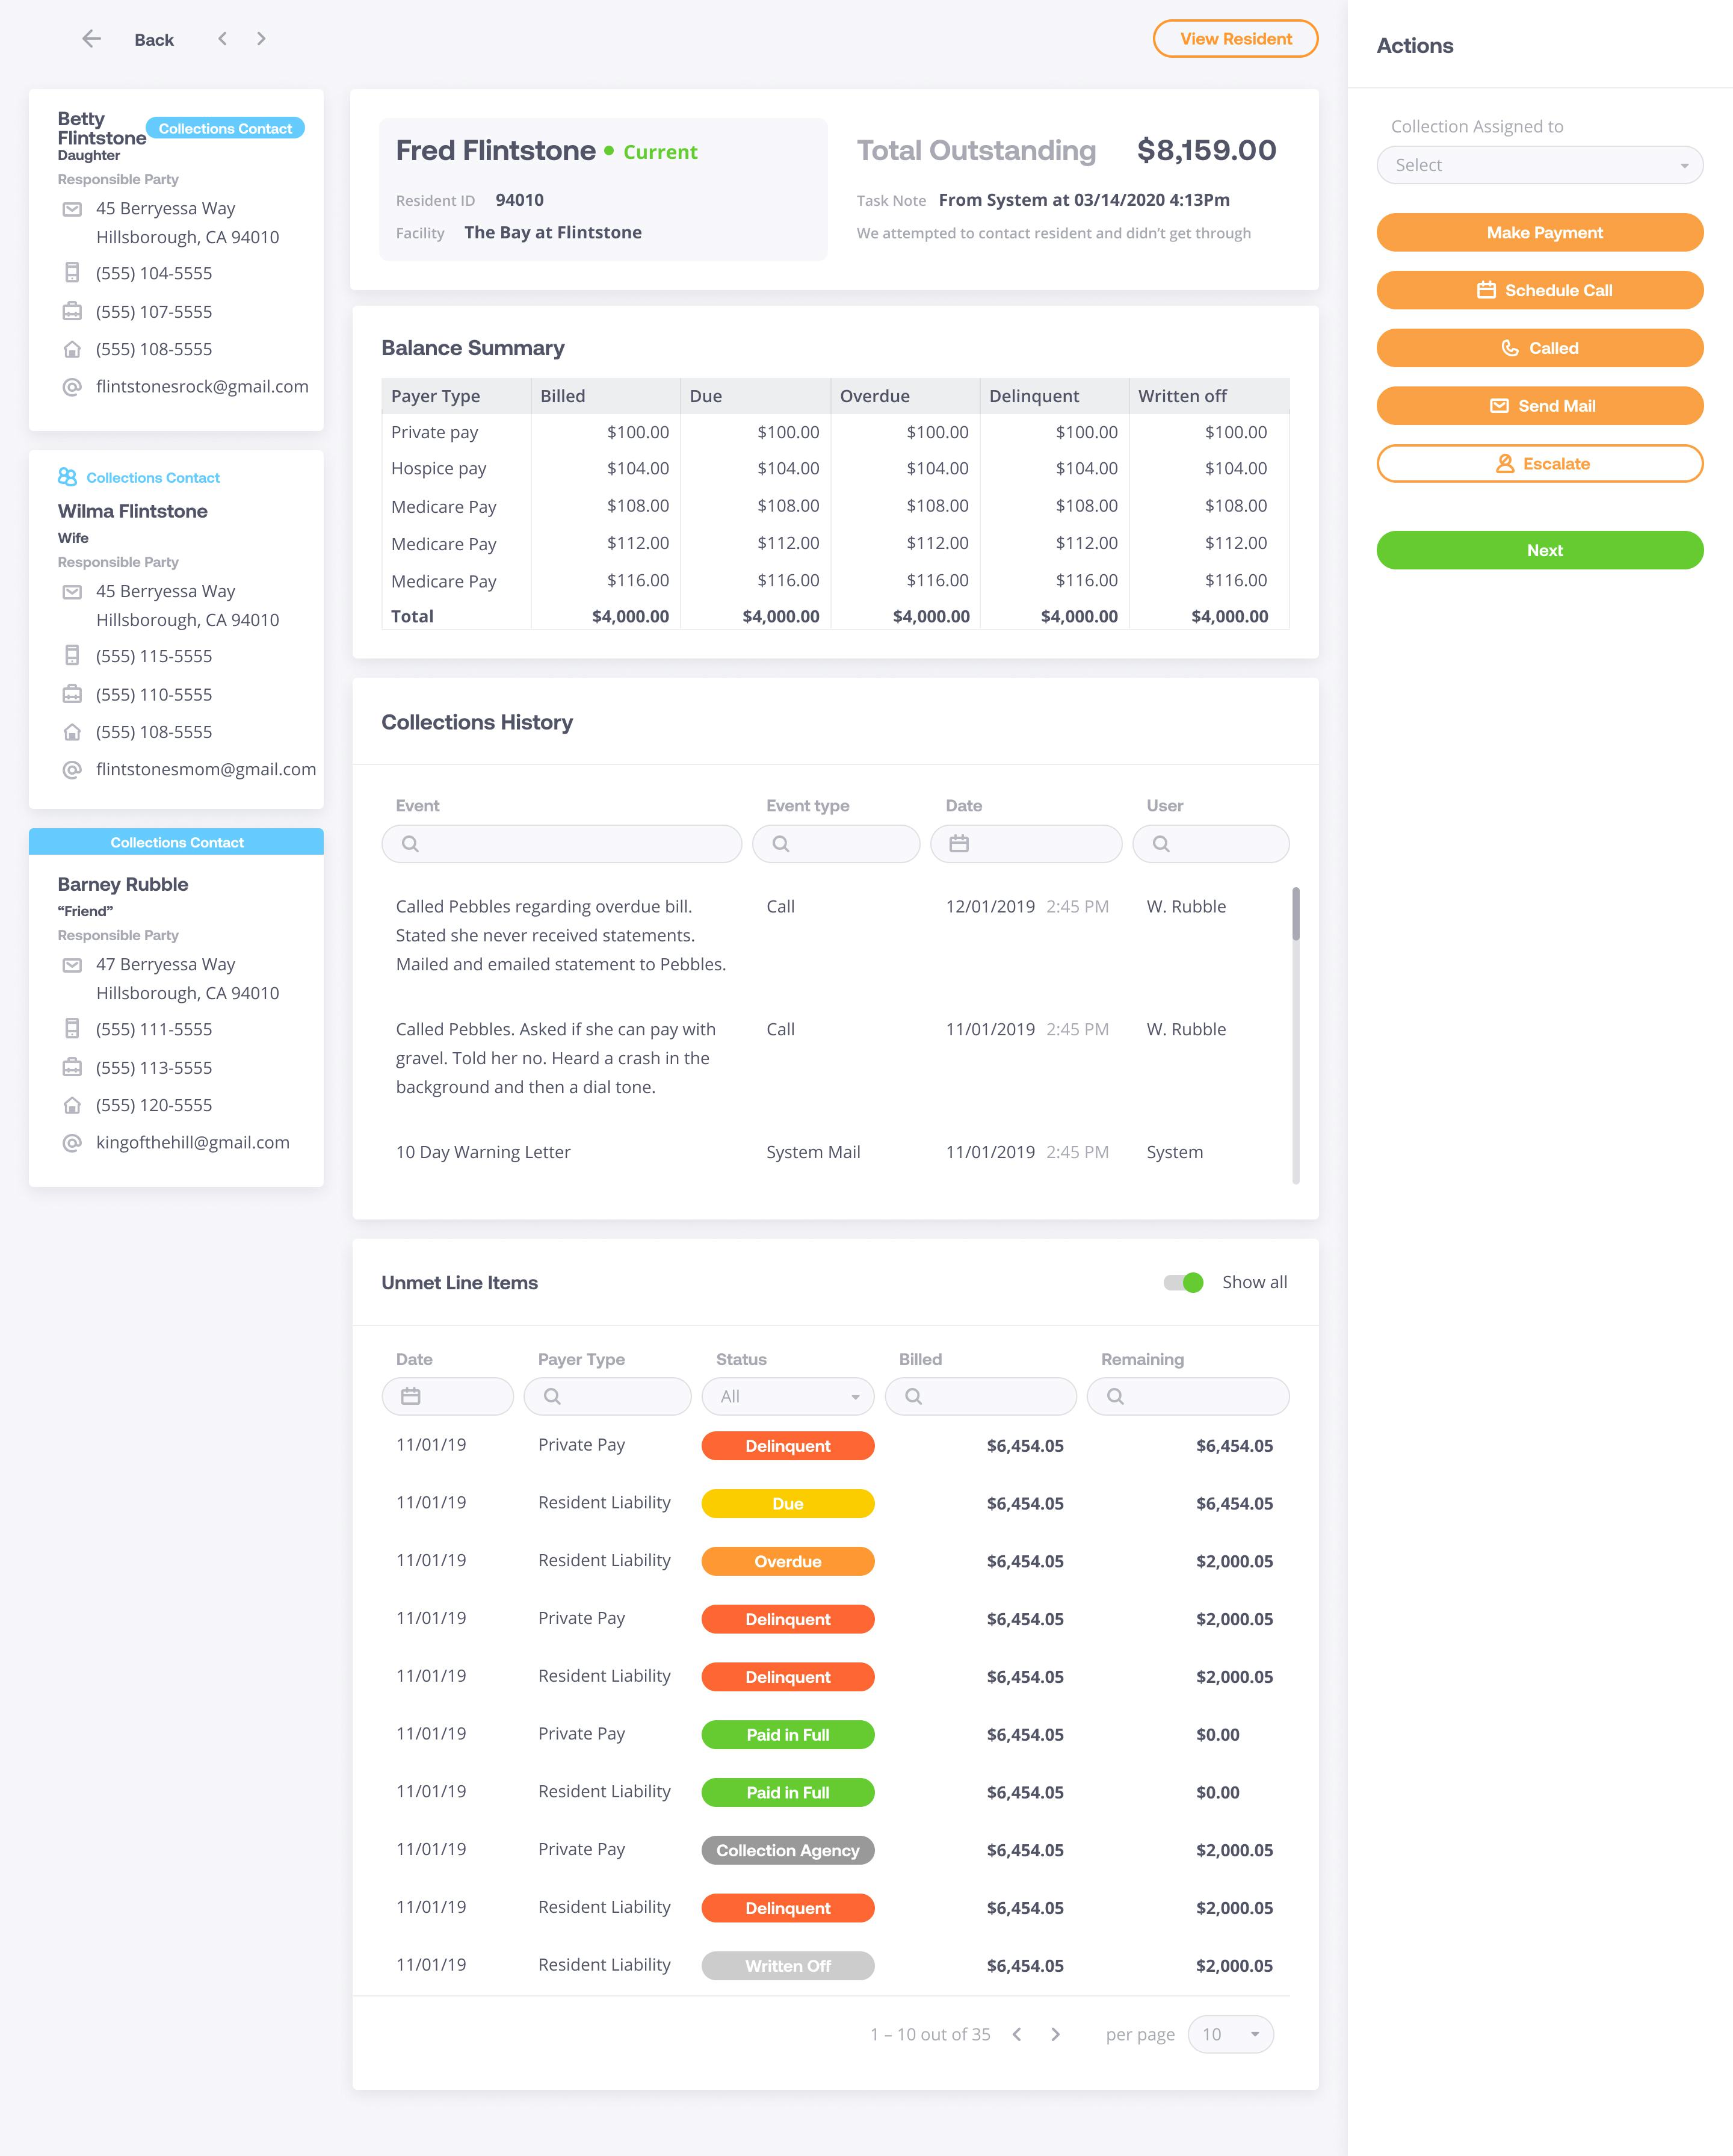Image resolution: width=1733 pixels, height=2156 pixels.
Task: Click the fax icon on Wilma Flintstone's card
Action: coord(72,694)
